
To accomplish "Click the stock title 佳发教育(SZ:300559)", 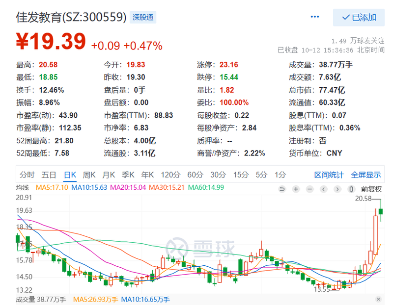I will [71, 17].
